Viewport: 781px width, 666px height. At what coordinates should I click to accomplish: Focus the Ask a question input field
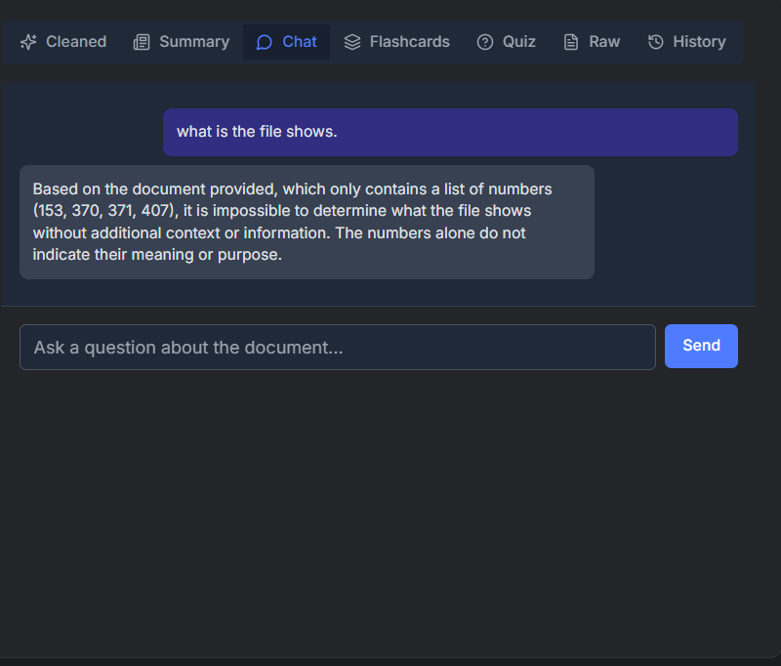tap(337, 347)
